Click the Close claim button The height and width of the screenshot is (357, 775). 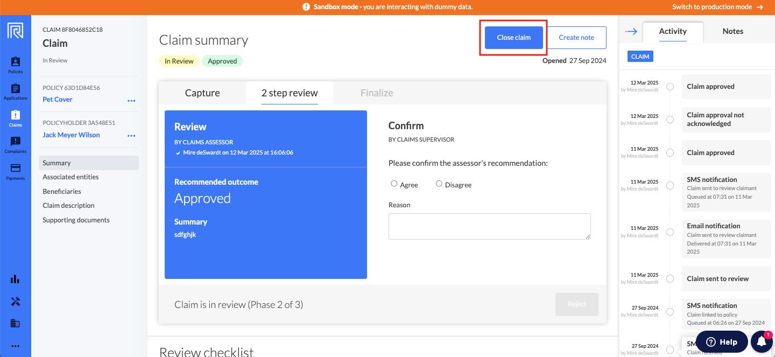pos(514,38)
